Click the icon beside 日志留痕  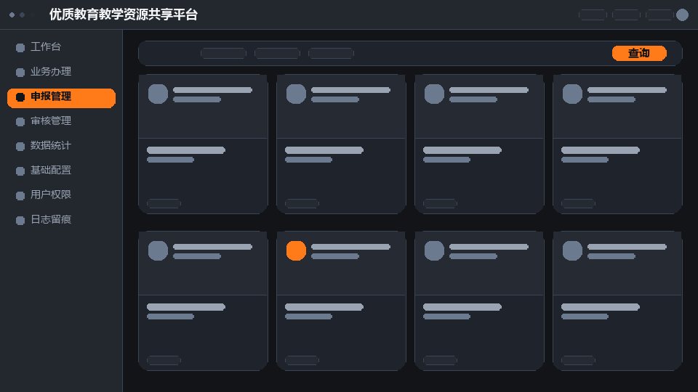pos(20,220)
